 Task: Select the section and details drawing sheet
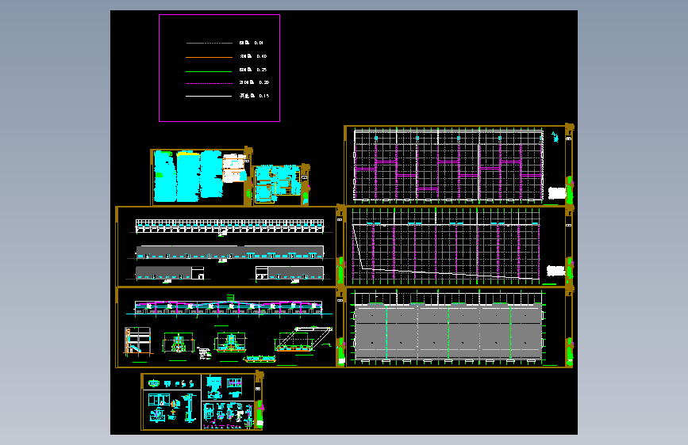[230, 327]
